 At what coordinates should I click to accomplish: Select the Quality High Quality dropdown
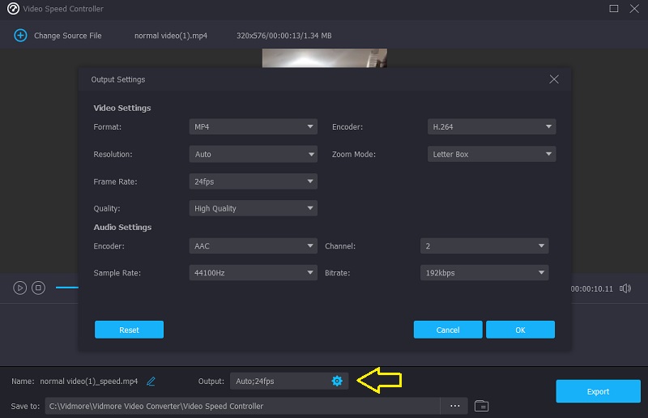pos(253,208)
